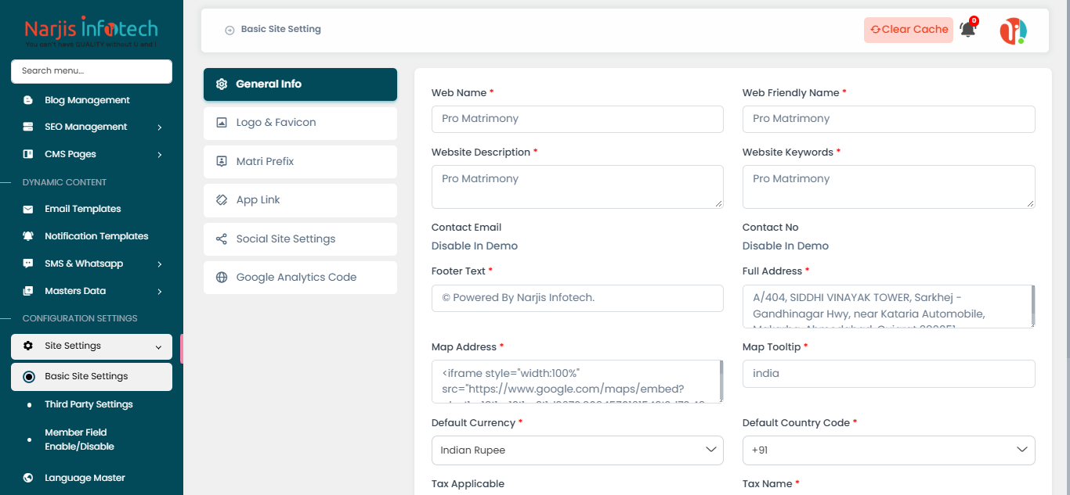Click the Google Analytics Code globe icon
This screenshot has width=1070, height=495.
click(x=222, y=278)
